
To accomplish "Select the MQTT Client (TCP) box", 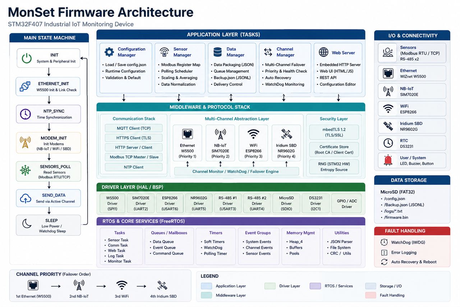I will (x=134, y=128).
